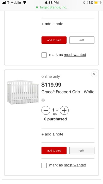Follow the upper most wanted link
The height and width of the screenshot is (184, 103).
[75, 55]
